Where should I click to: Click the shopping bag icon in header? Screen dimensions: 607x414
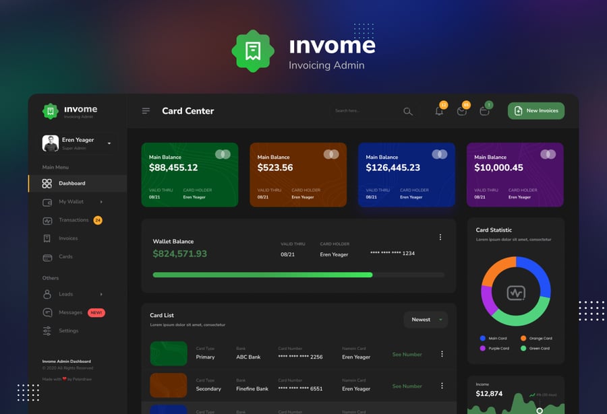[484, 111]
